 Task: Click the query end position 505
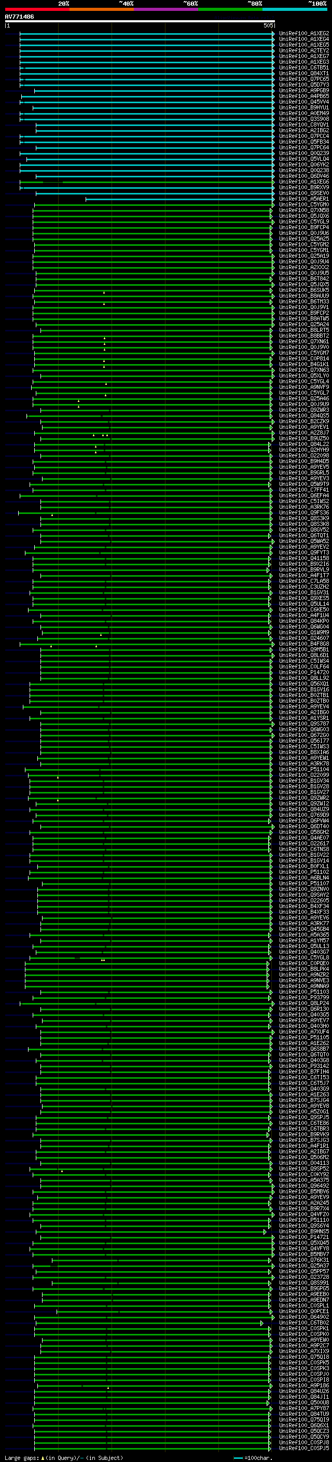pyautogui.click(x=268, y=25)
